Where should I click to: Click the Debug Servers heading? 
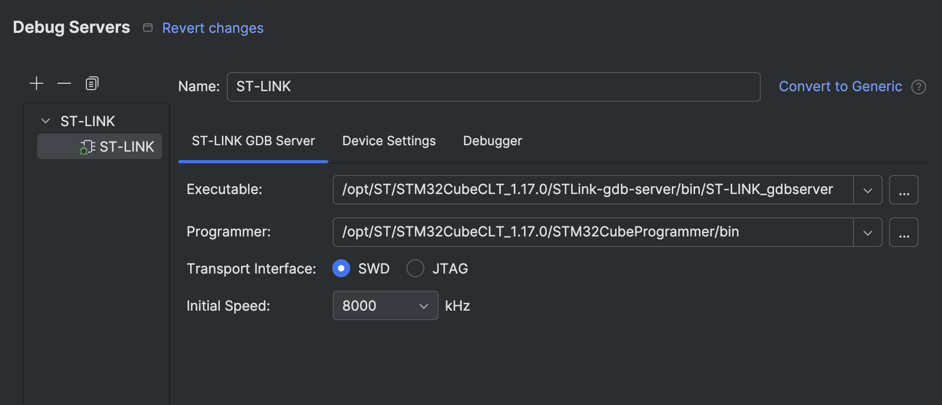click(x=72, y=28)
